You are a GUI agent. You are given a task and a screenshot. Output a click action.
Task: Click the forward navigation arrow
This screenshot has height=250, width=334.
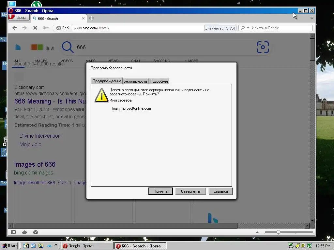(24, 28)
